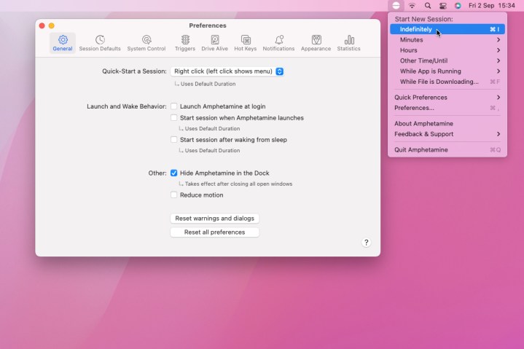The image size is (524, 349).
Task: Expand the Minutes submenu
Action: (x=447, y=40)
